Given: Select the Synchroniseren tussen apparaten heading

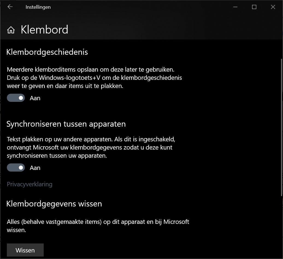Looking at the screenshot, I should pyautogui.click(x=66, y=124).
